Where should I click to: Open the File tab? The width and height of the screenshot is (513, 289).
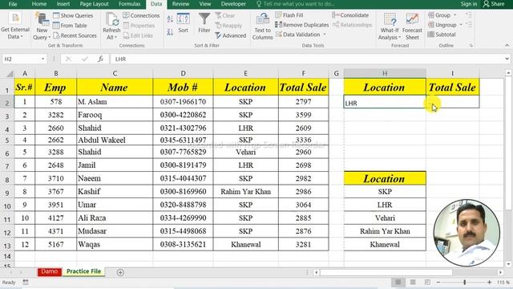click(x=13, y=4)
